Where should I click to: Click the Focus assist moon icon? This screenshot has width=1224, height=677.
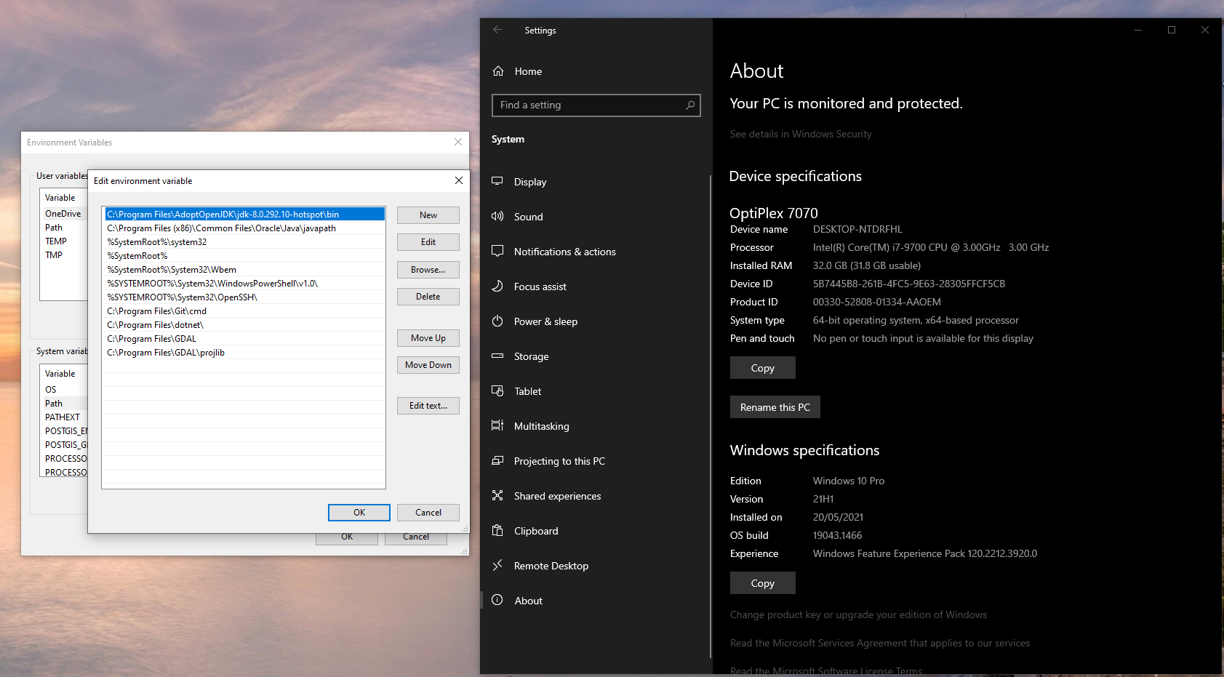[x=497, y=286]
